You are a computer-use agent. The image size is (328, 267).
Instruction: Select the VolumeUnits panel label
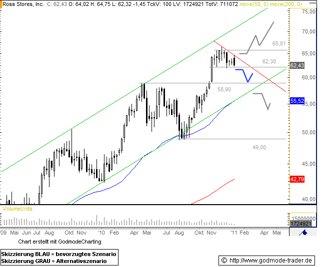tap(17, 209)
